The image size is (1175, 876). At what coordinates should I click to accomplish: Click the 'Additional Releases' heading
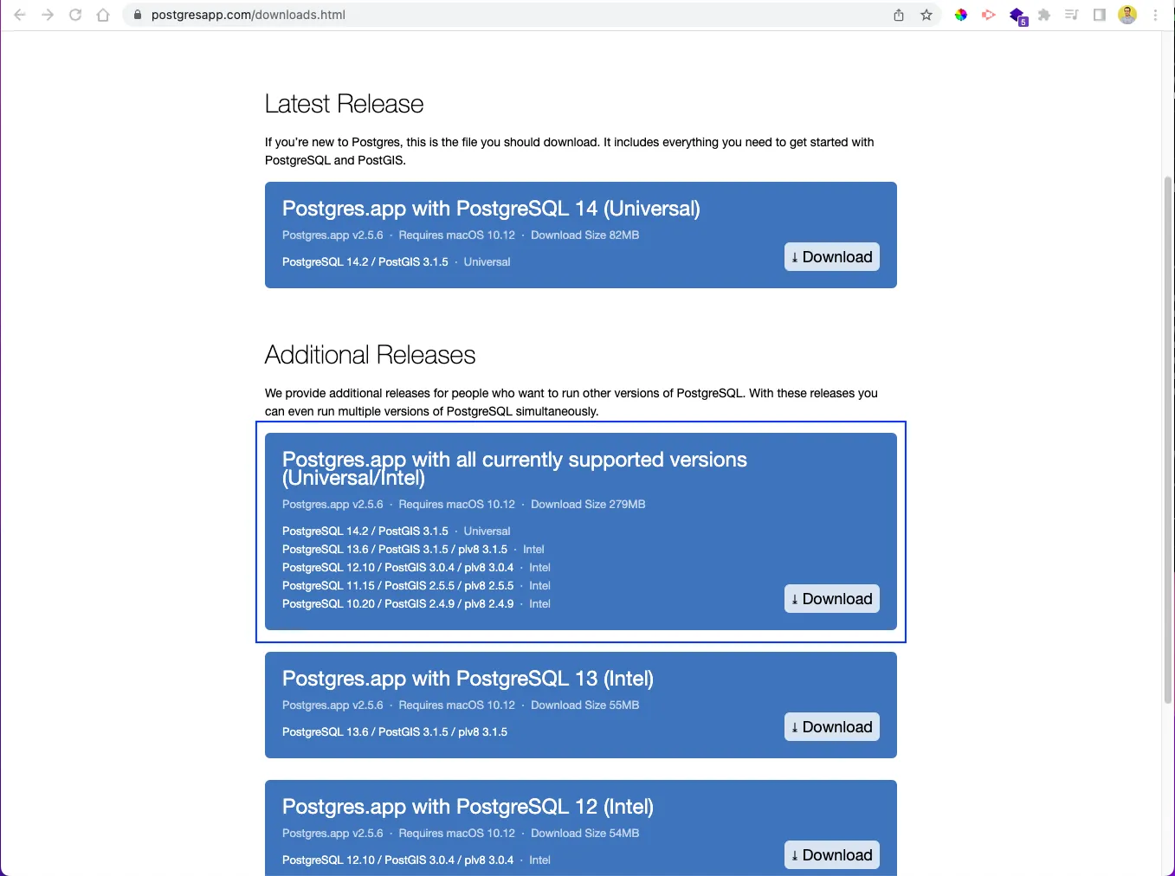370,355
